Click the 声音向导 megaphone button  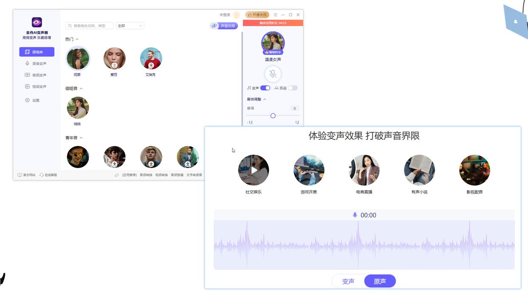point(224,26)
